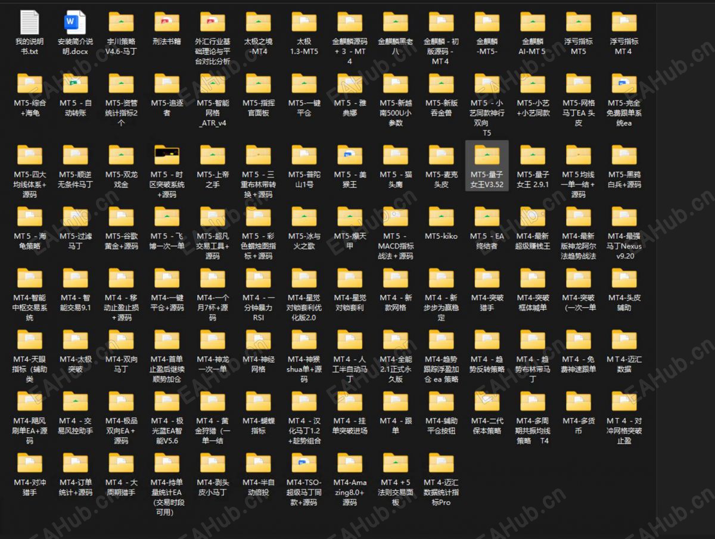Screen dimensions: 715x539
Task: Select the MT5-上帝之手 folder icon
Action: tap(213, 155)
